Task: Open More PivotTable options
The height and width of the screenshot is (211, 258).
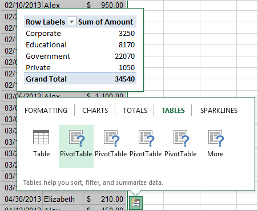Action: coord(216,144)
